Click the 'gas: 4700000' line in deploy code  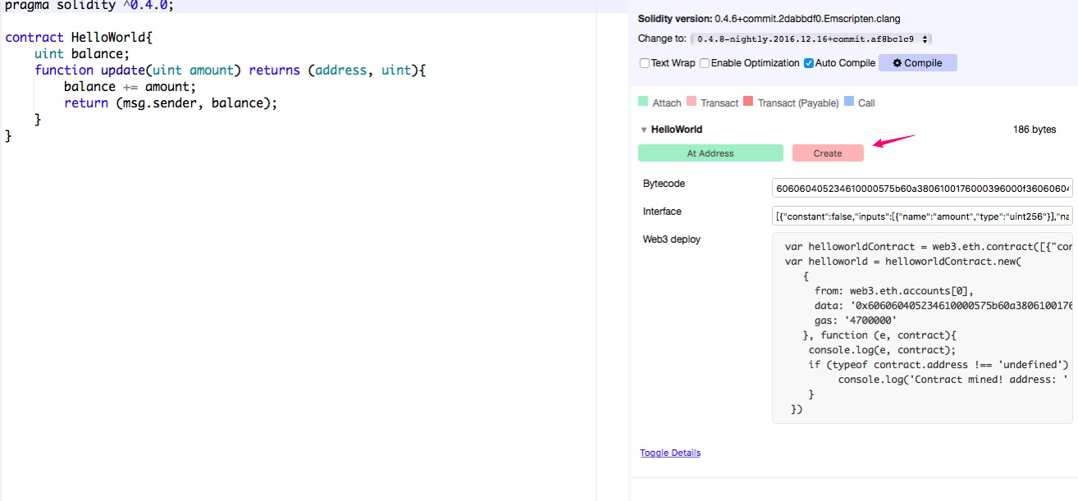(856, 321)
